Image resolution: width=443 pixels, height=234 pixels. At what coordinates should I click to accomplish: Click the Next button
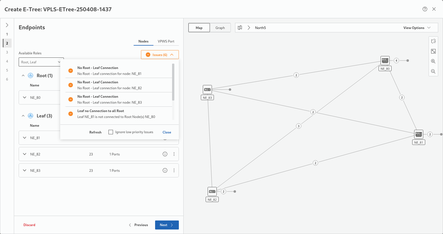(167, 225)
